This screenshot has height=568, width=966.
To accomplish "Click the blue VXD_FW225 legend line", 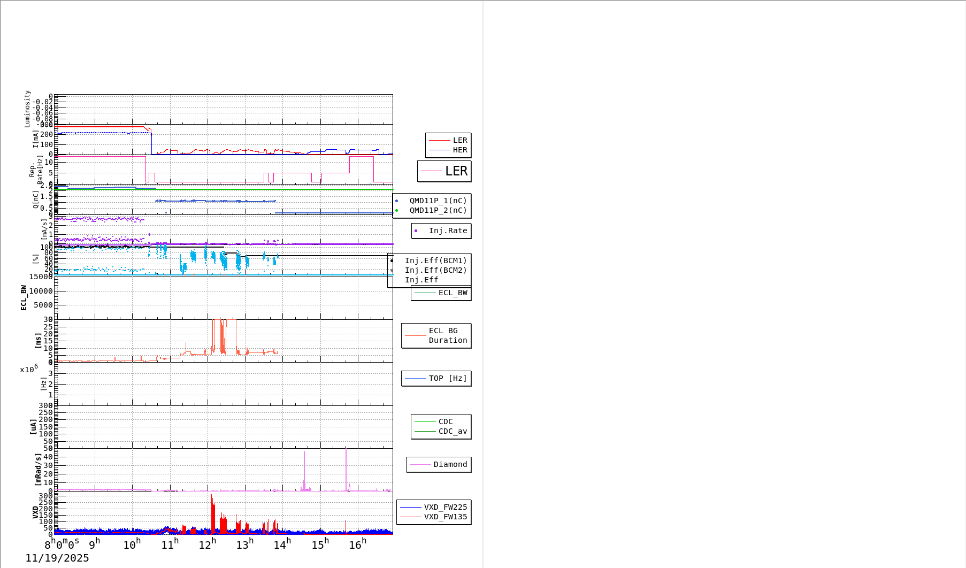I will click(411, 508).
